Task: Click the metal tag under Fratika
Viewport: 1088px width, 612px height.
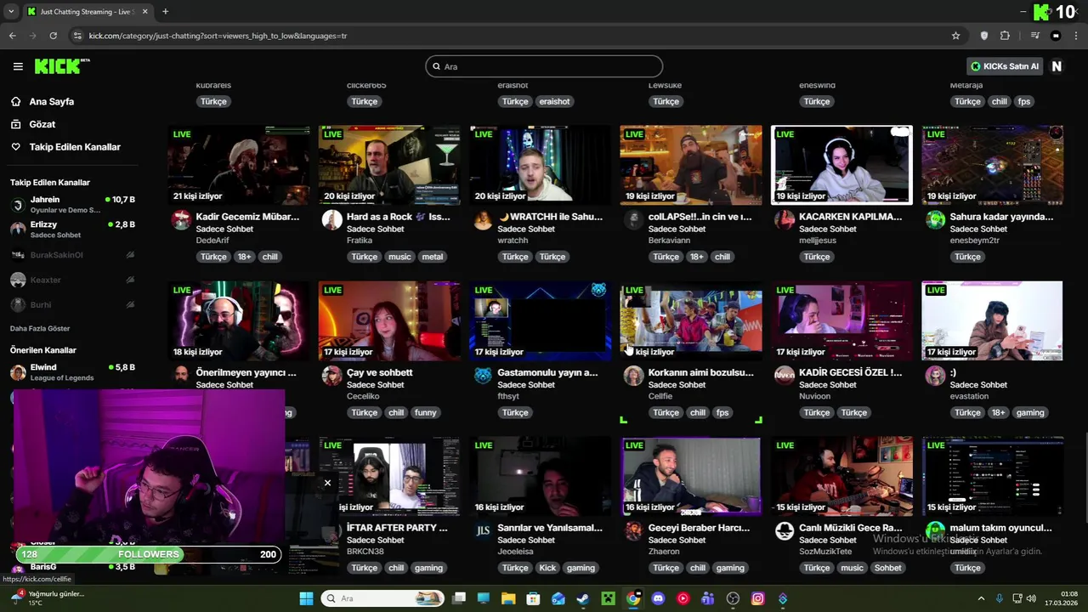Action: point(433,257)
